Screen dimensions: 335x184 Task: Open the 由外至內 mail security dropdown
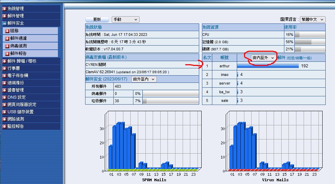(144, 79)
